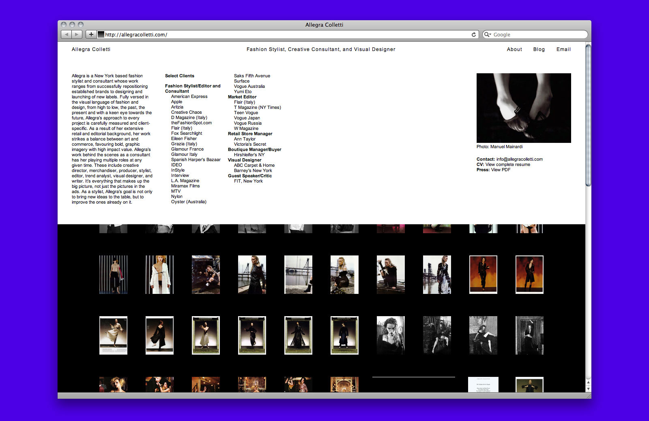Open the View complete resume link
The image size is (649, 421).
click(507, 165)
